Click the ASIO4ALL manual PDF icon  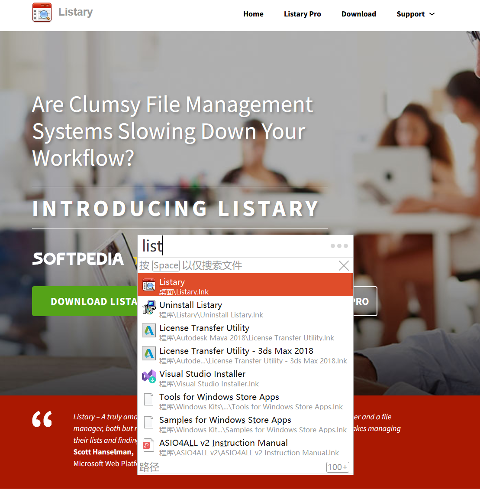pyautogui.click(x=149, y=445)
